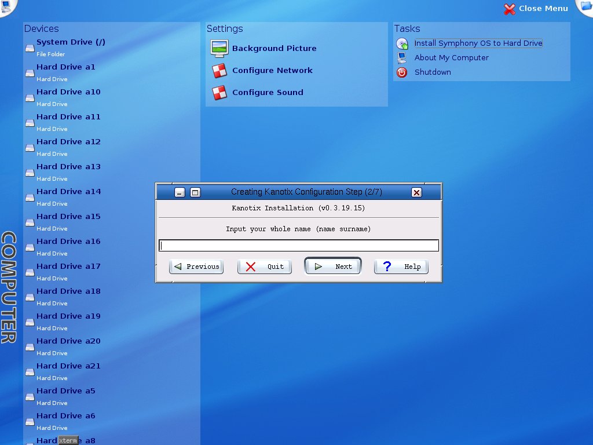Click the Configure Network red icon
The width and height of the screenshot is (593, 445).
[219, 70]
